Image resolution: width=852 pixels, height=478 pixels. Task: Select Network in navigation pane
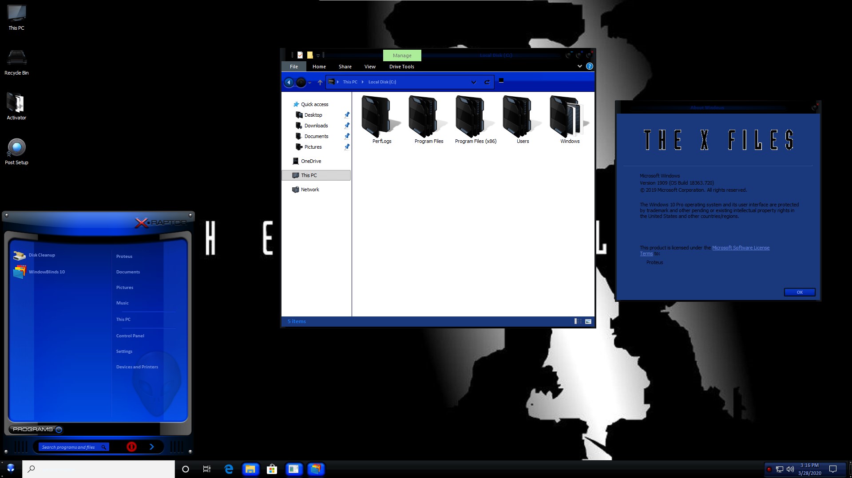306,190
